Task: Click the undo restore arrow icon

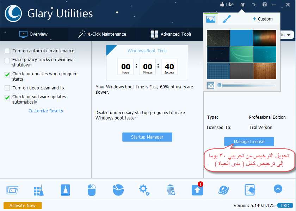Action: [253, 5]
